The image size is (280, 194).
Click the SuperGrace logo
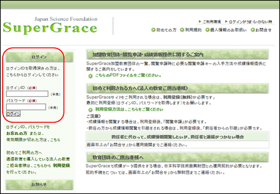pos(50,28)
